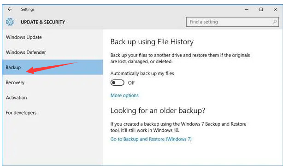Click the Update & Security gear icon
The height and width of the screenshot is (168, 289).
(x=10, y=22)
